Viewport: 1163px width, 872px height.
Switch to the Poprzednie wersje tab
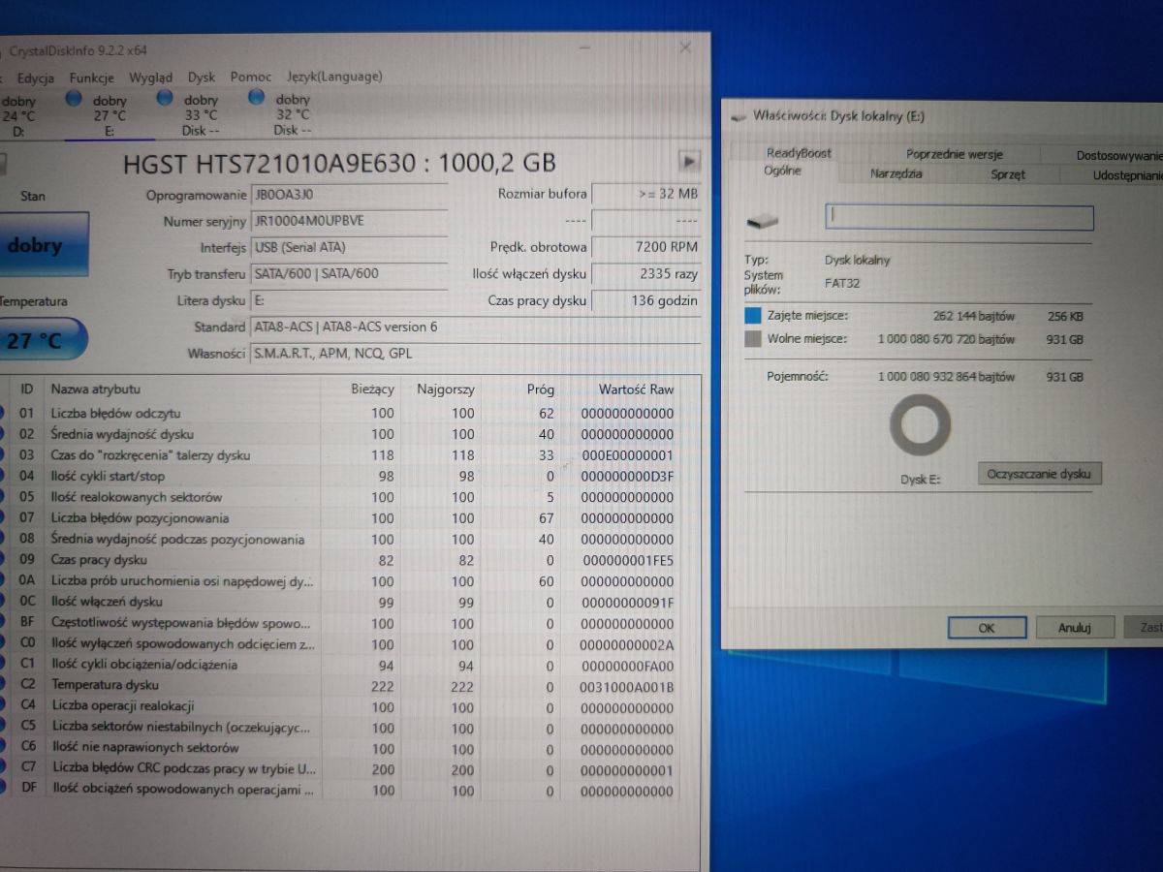coord(954,154)
